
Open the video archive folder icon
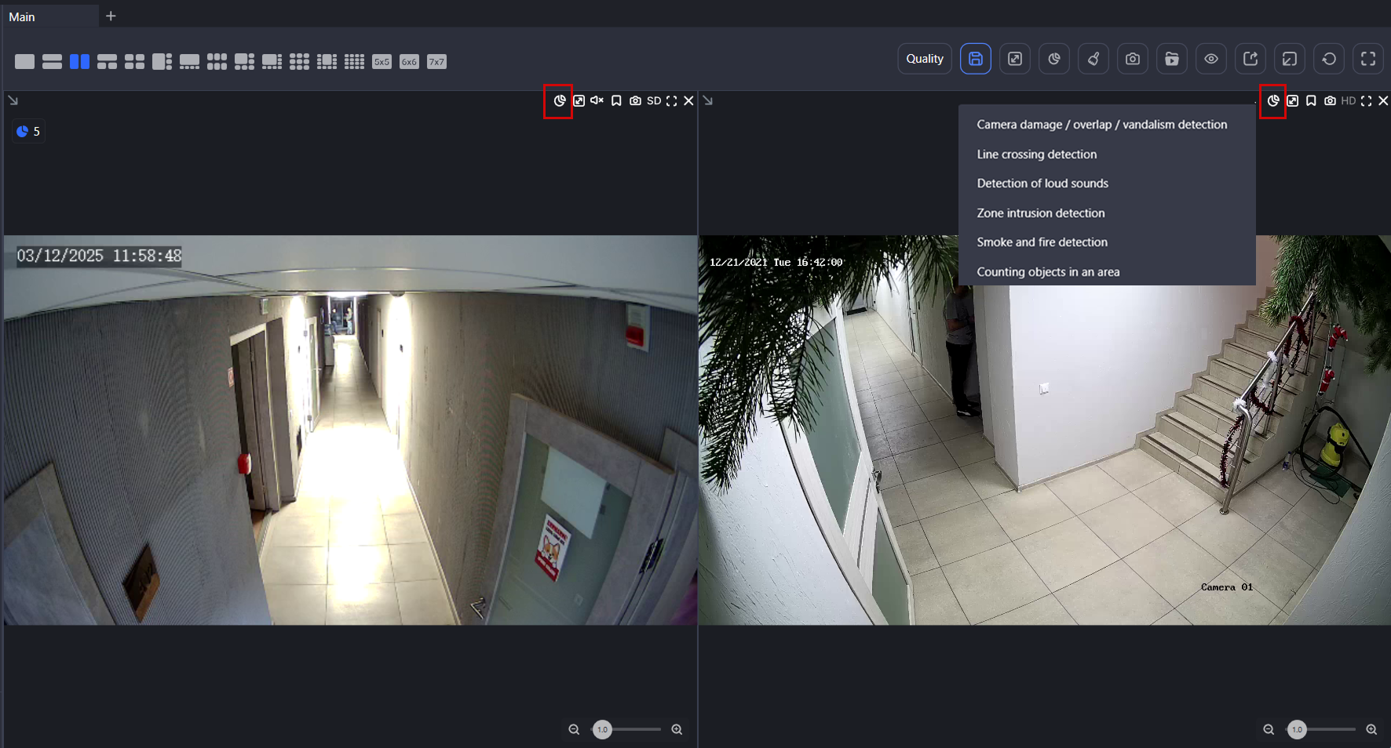[x=1171, y=59]
